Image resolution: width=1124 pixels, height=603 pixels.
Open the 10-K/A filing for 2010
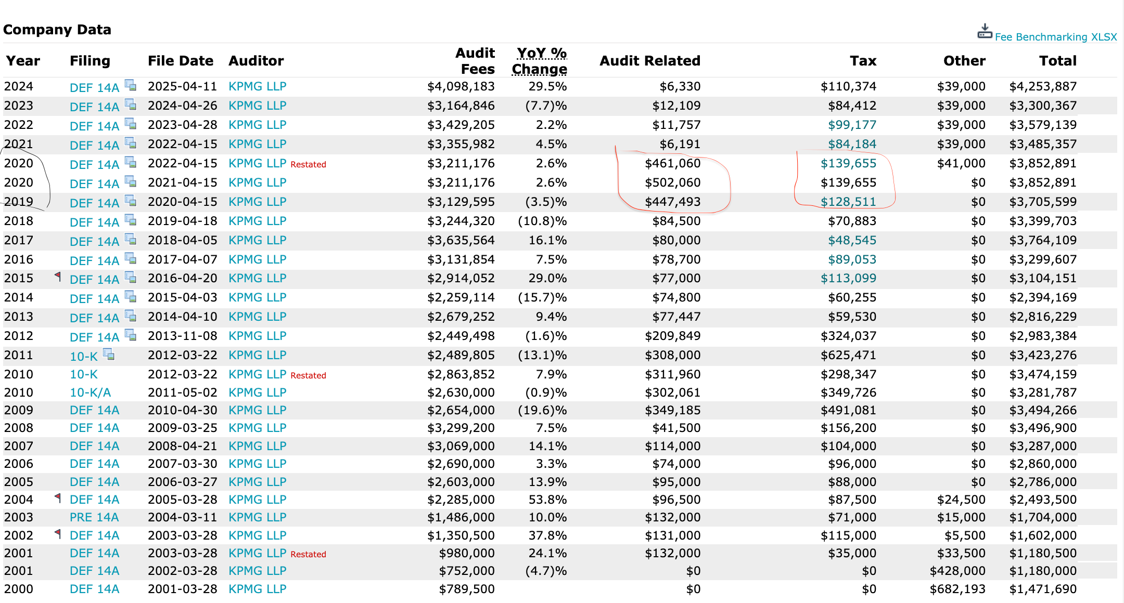click(x=90, y=392)
